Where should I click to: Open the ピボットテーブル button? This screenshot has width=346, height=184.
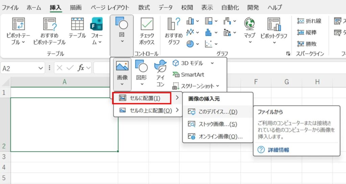[18, 31]
